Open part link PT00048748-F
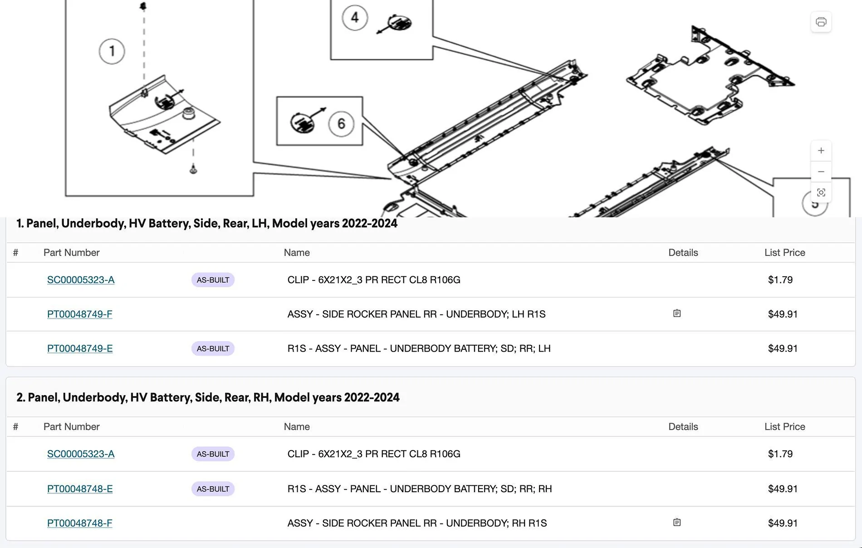 click(80, 523)
